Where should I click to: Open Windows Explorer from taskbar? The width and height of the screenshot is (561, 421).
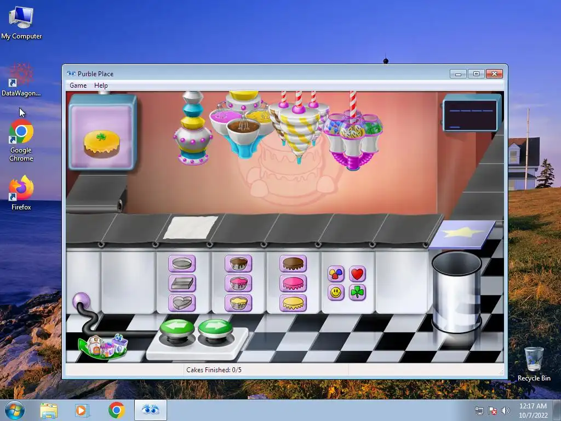tap(49, 410)
